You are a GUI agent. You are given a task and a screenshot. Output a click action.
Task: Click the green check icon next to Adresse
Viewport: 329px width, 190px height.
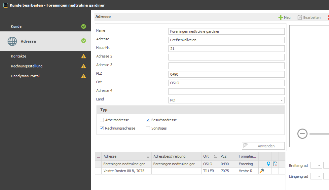pos(84,41)
